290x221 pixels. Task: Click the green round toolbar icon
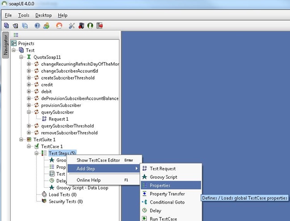tap(90, 25)
